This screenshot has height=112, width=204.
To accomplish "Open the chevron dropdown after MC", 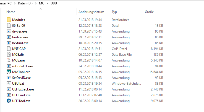I will 48,4.
